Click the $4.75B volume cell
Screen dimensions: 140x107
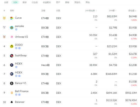click(x=113, y=65)
